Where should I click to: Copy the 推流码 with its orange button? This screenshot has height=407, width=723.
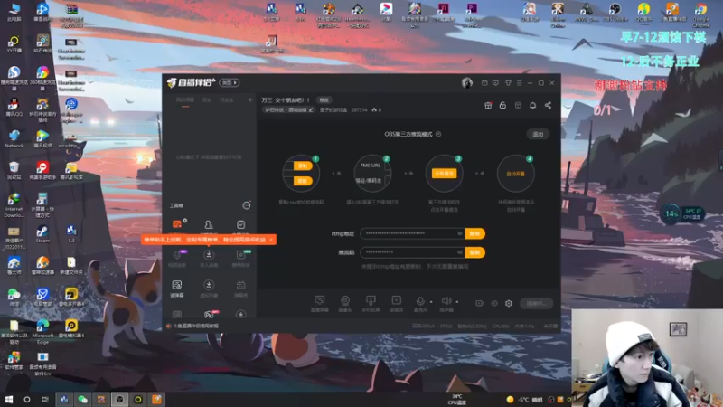pyautogui.click(x=475, y=252)
